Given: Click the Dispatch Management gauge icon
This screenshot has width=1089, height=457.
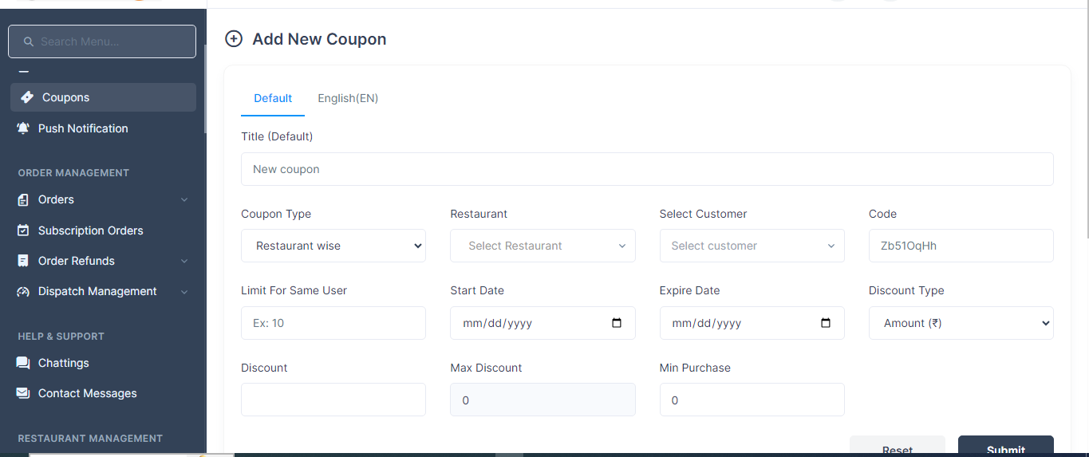Looking at the screenshot, I should click(23, 291).
